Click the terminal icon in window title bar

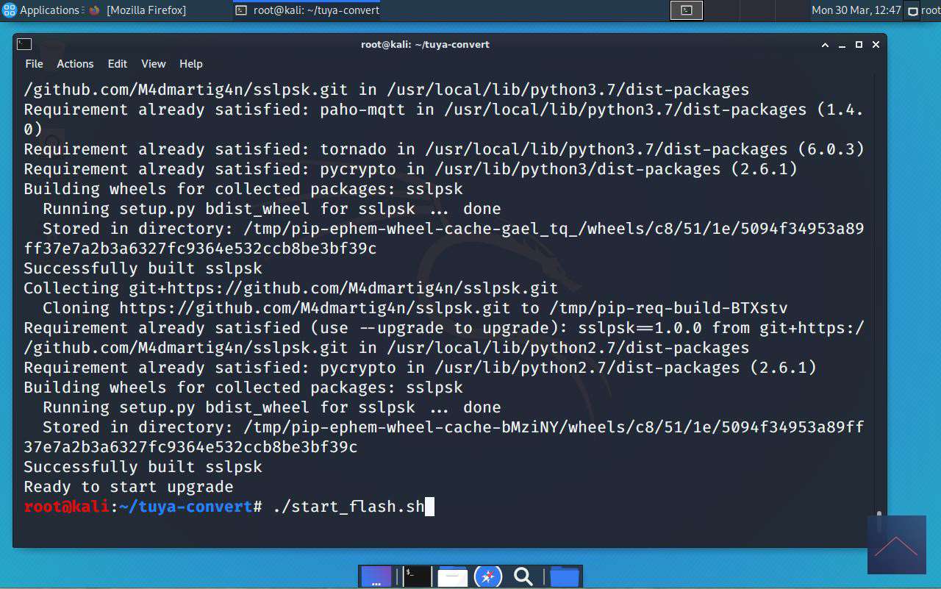point(24,44)
